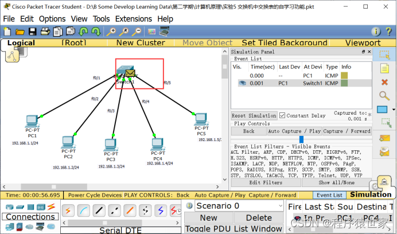This screenshot has width=397, height=234.
Task: Print using the printer icon
Action: click(x=45, y=32)
